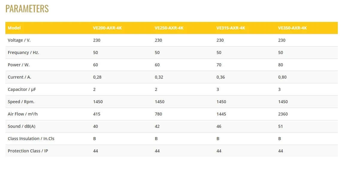Select the Frequancy / Hz. row label
The image size is (348, 174).
pyautogui.click(x=23, y=53)
